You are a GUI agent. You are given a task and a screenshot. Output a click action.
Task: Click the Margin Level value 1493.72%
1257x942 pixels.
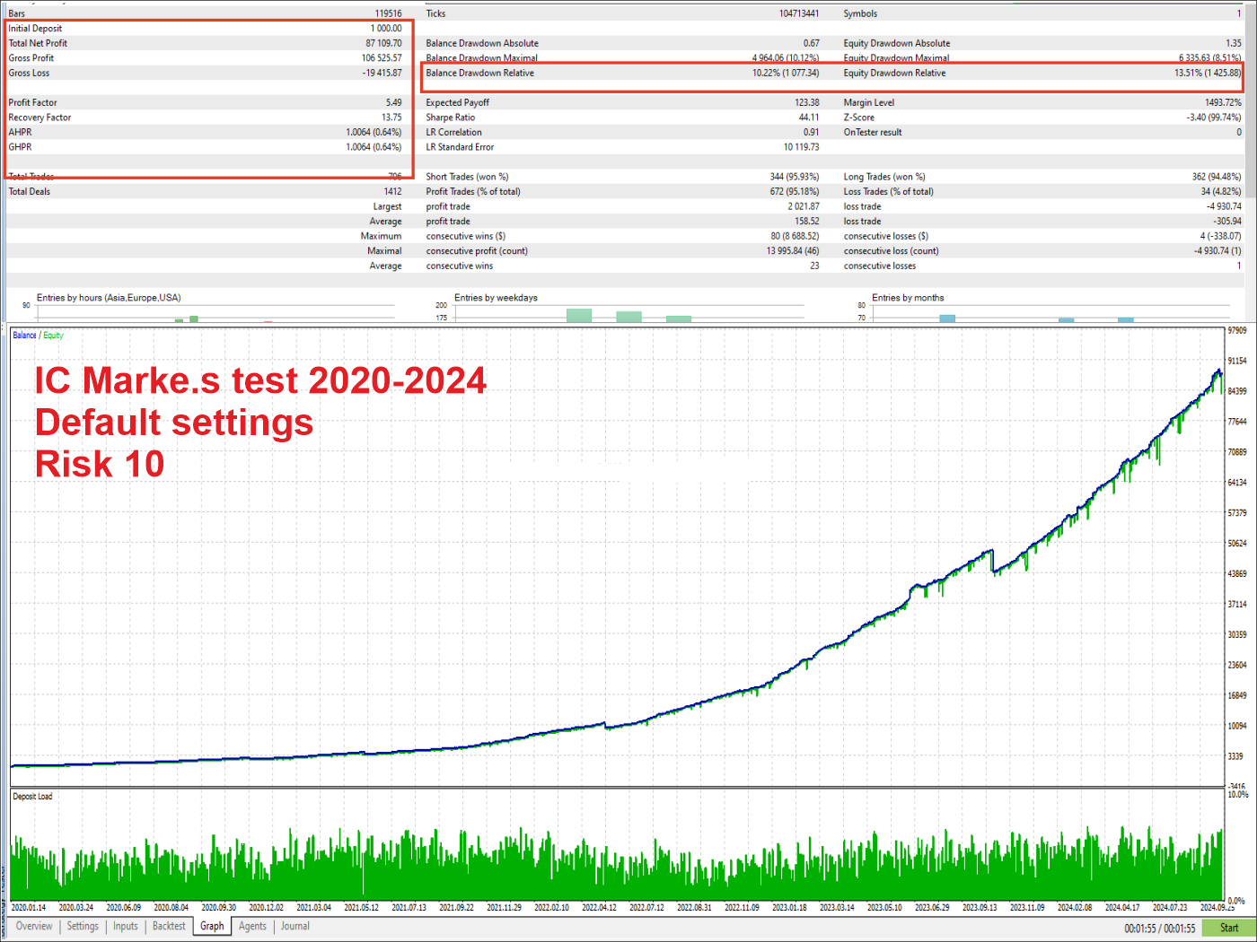1223,102
